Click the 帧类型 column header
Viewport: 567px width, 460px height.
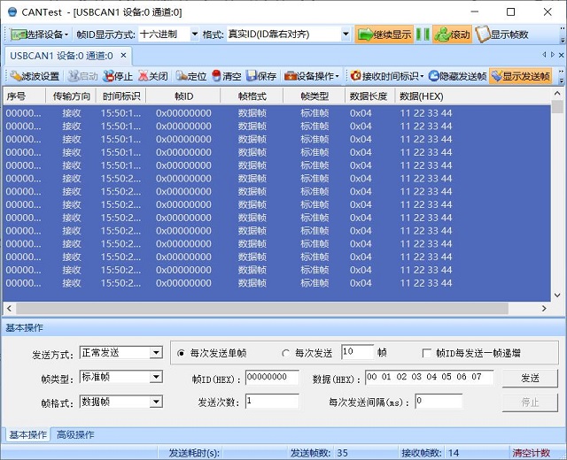click(315, 96)
